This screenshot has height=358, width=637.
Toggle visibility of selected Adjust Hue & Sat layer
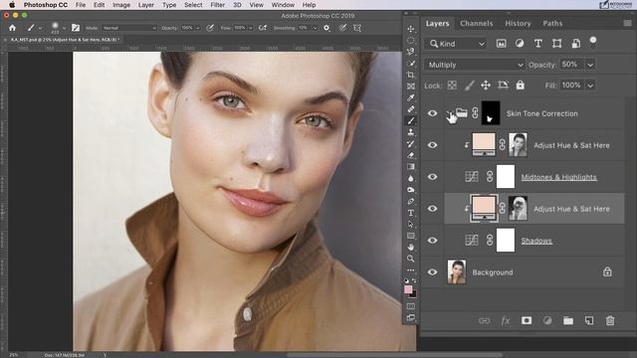point(432,209)
